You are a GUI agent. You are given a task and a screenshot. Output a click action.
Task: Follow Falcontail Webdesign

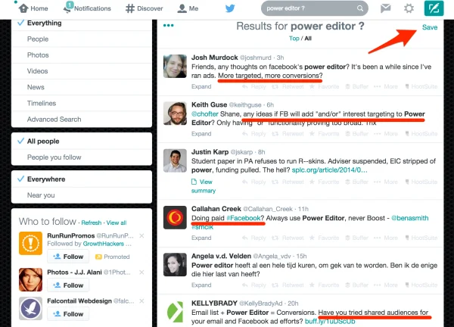(68, 314)
